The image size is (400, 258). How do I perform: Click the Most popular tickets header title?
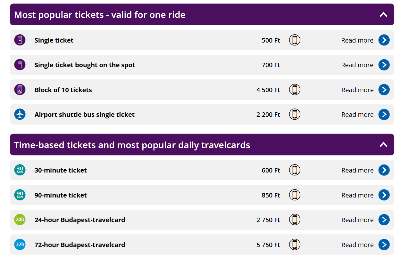pos(100,15)
